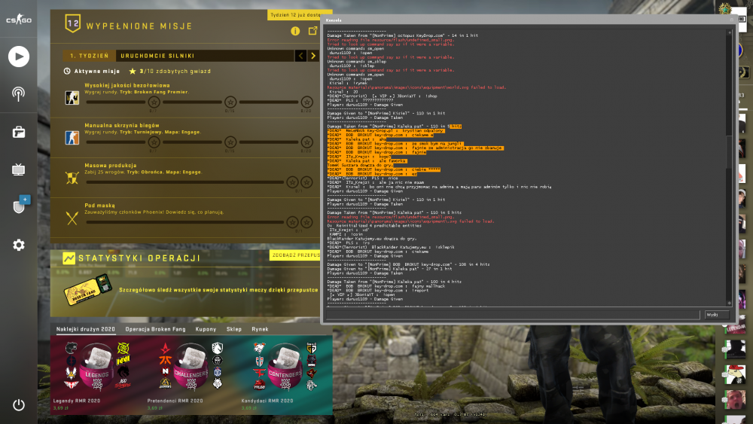Switch to the Kupony tab

(206, 329)
